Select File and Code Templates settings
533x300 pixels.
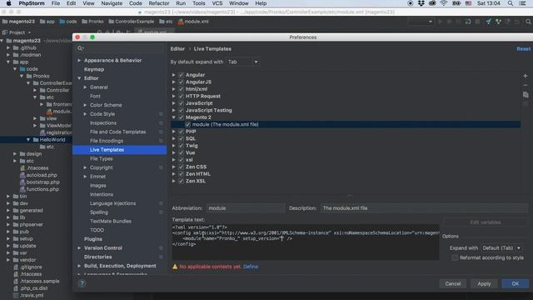click(x=117, y=132)
